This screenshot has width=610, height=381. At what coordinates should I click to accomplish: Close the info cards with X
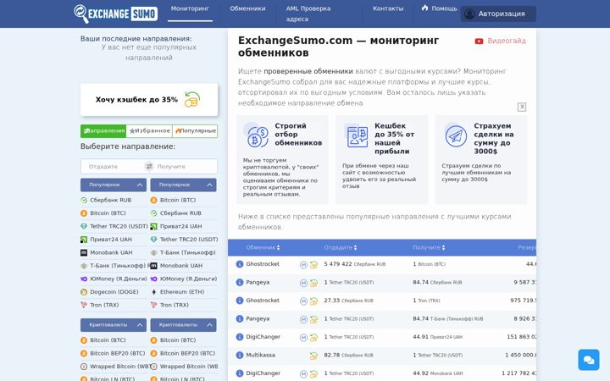click(x=522, y=107)
